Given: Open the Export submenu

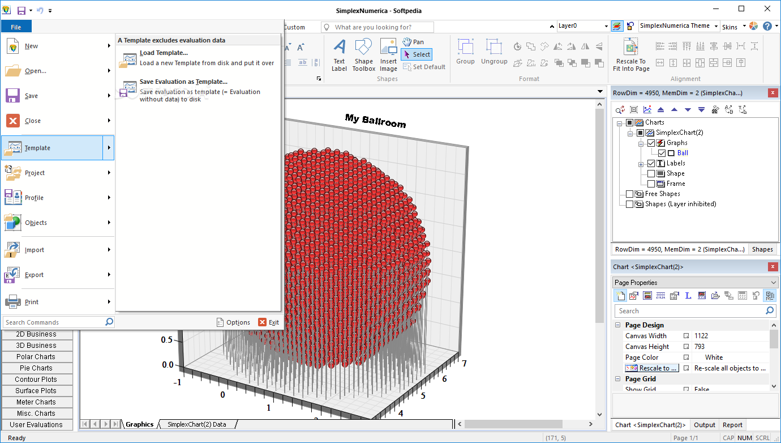Looking at the screenshot, I should [57, 275].
